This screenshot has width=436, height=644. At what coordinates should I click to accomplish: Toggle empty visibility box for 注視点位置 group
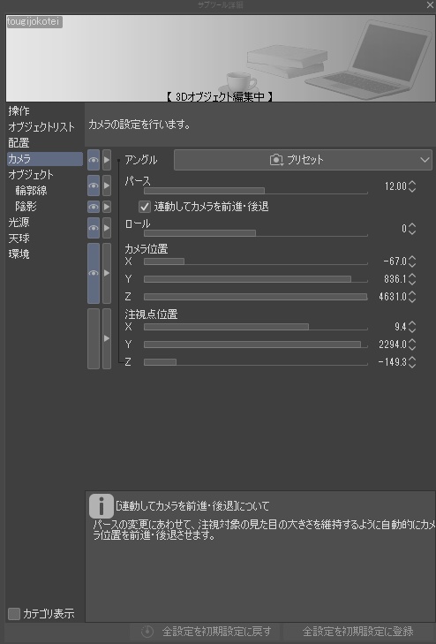click(94, 338)
